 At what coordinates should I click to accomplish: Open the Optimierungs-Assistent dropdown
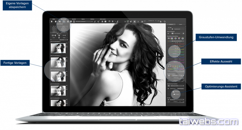click(x=177, y=86)
